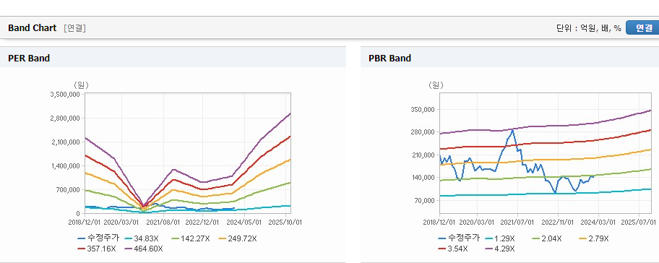This screenshot has height=263, width=659.
Task: Click the 2024/03/01 date on PBR chart
Action: 599,222
